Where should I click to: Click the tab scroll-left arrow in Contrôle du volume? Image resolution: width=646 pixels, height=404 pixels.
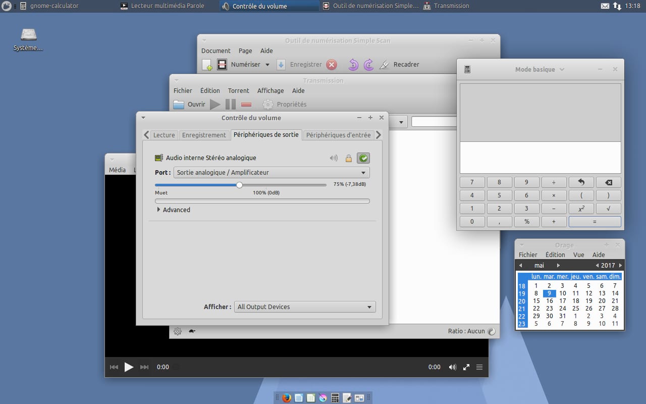146,135
